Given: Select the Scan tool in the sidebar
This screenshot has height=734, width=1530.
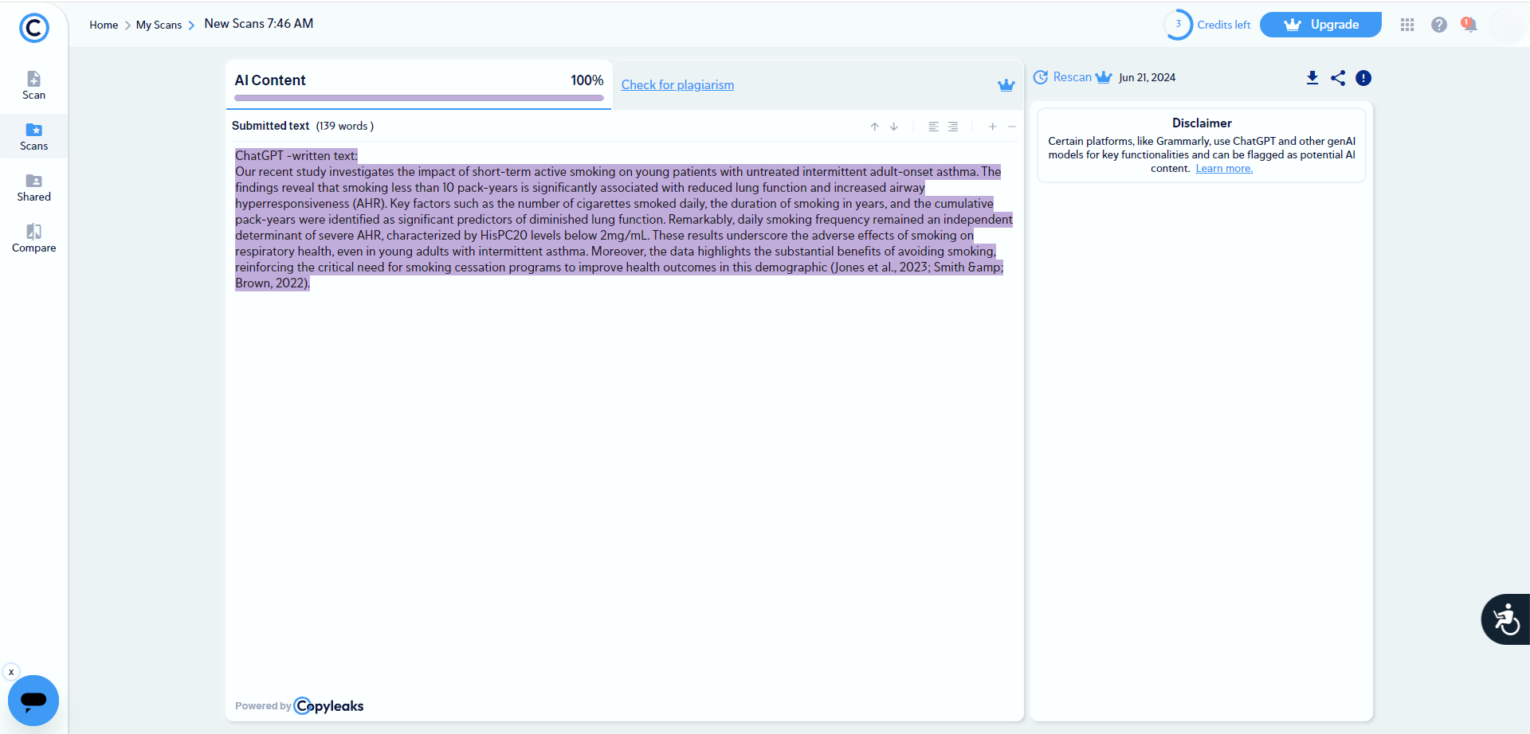Looking at the screenshot, I should pyautogui.click(x=33, y=84).
